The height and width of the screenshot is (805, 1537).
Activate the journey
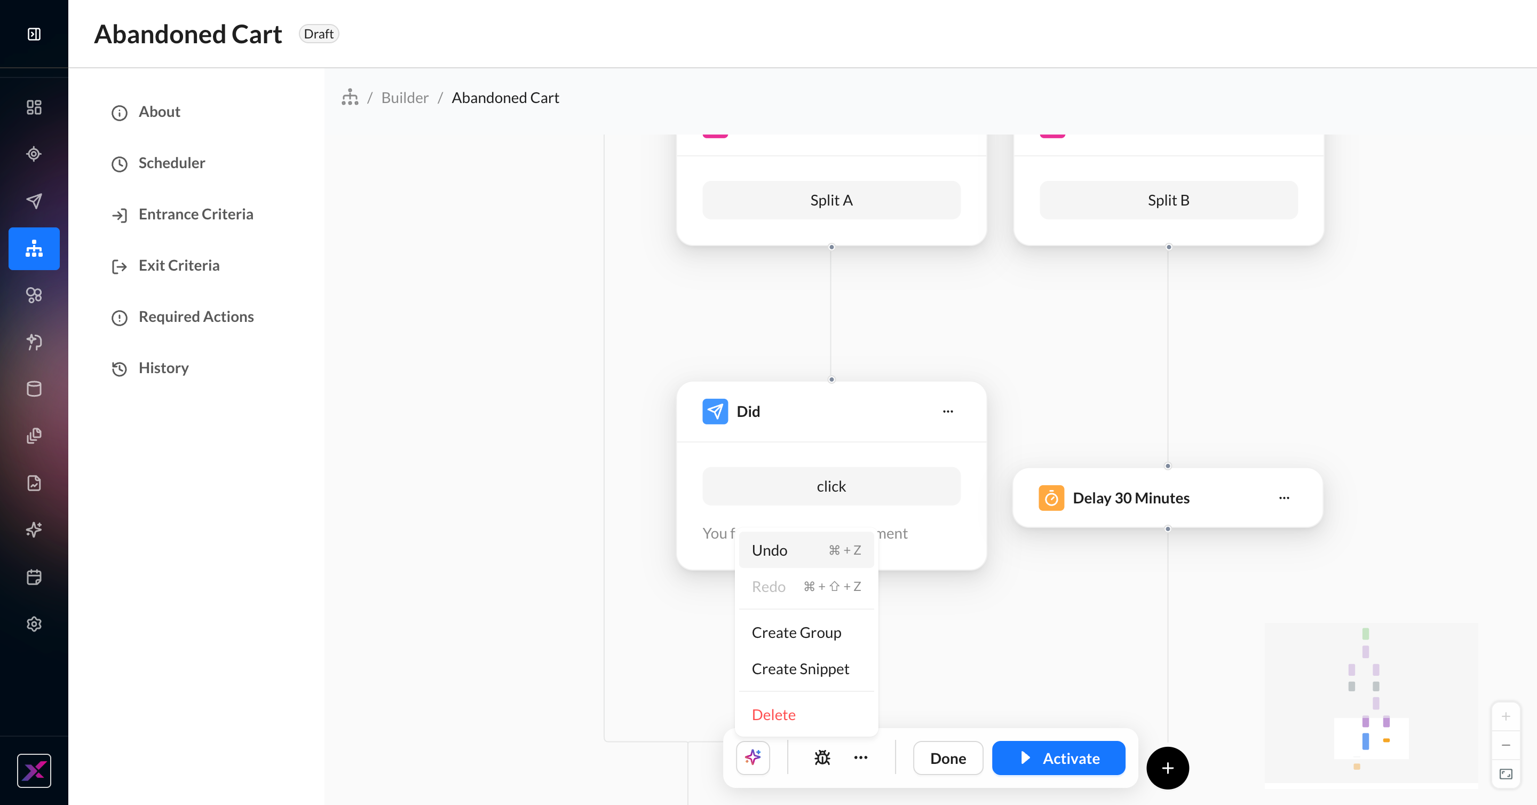pyautogui.click(x=1058, y=758)
